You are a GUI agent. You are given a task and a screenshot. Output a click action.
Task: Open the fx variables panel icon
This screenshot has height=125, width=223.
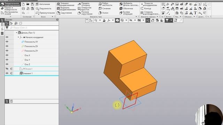(x=2, y=29)
